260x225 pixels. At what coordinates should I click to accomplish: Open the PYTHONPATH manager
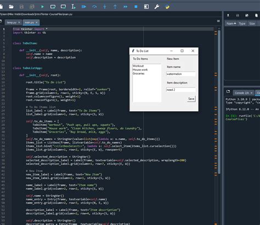(x=167, y=7)
